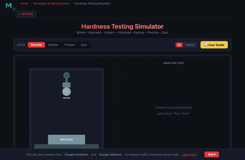The width and height of the screenshot is (245, 160).
Task: Click the small home icon below the logo
Action: [14, 9]
